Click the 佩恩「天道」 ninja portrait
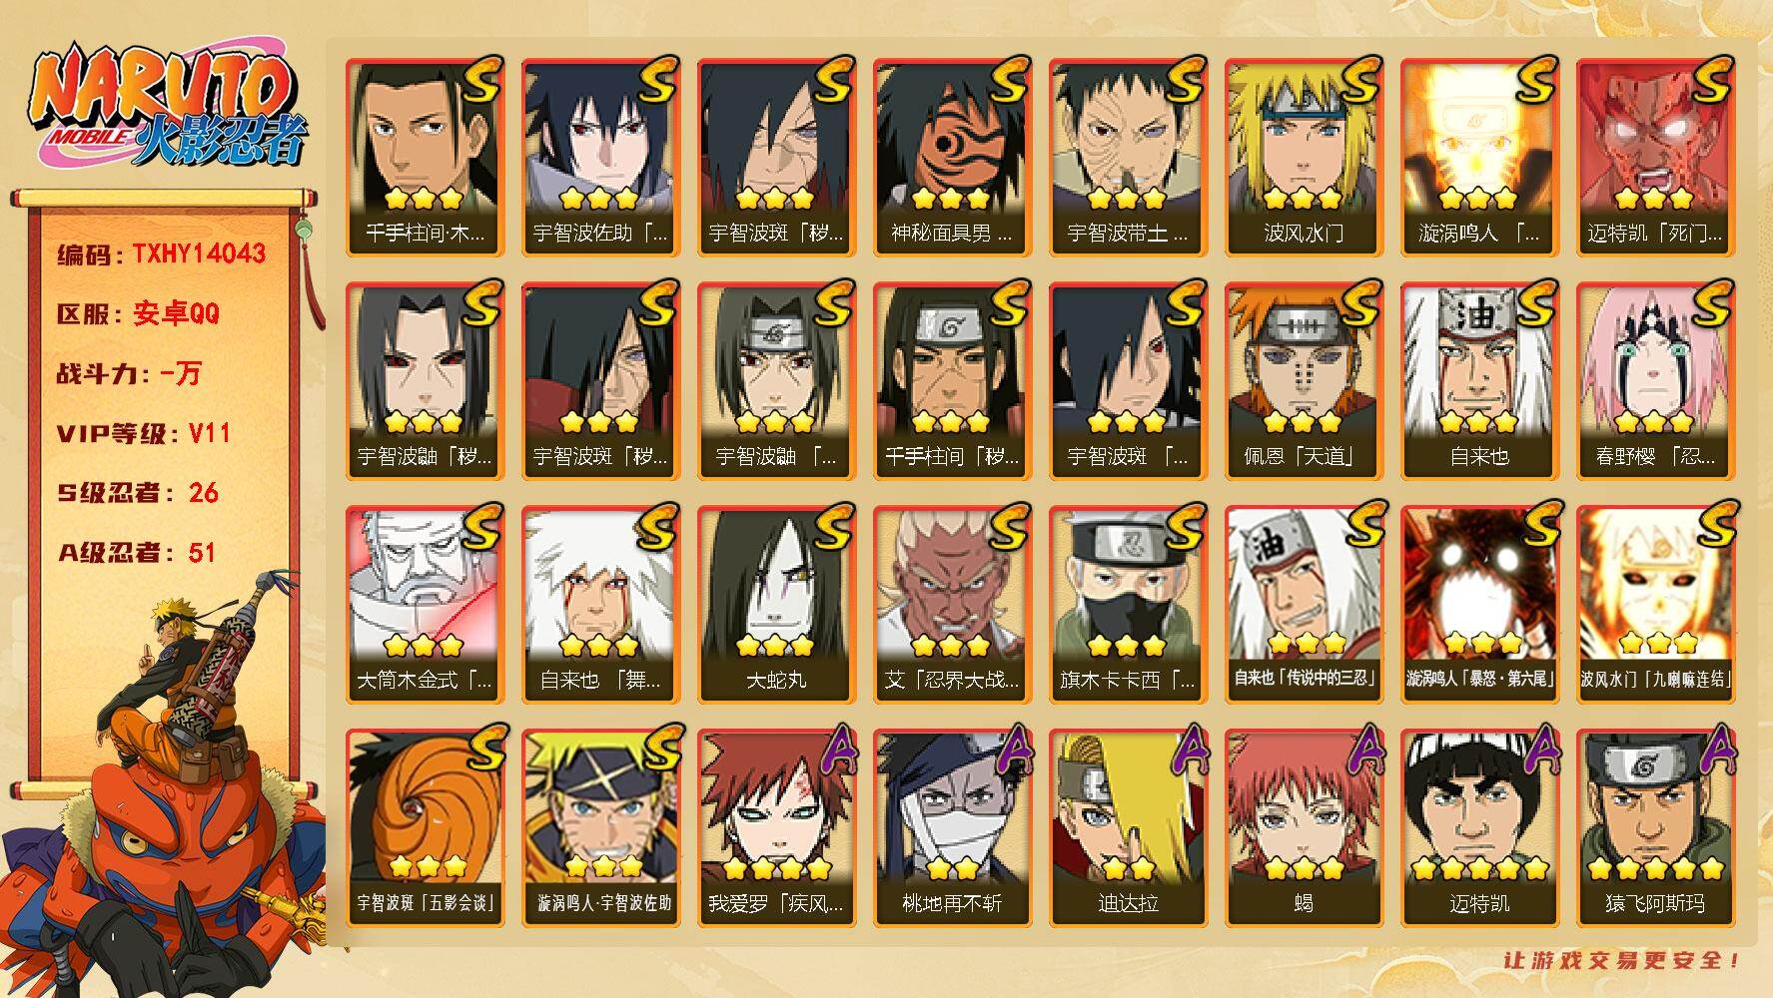Image resolution: width=1773 pixels, height=998 pixels. (1304, 380)
